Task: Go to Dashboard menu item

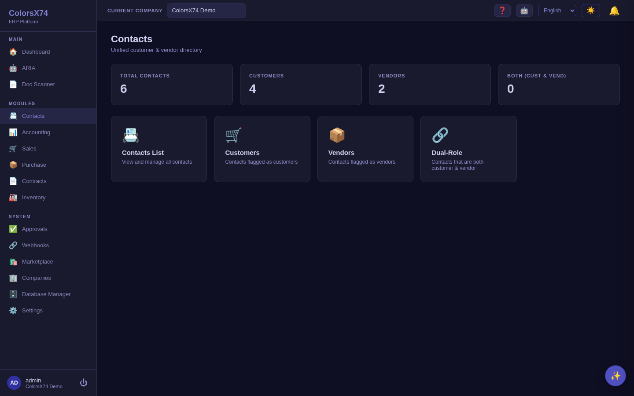Action: pos(48,52)
